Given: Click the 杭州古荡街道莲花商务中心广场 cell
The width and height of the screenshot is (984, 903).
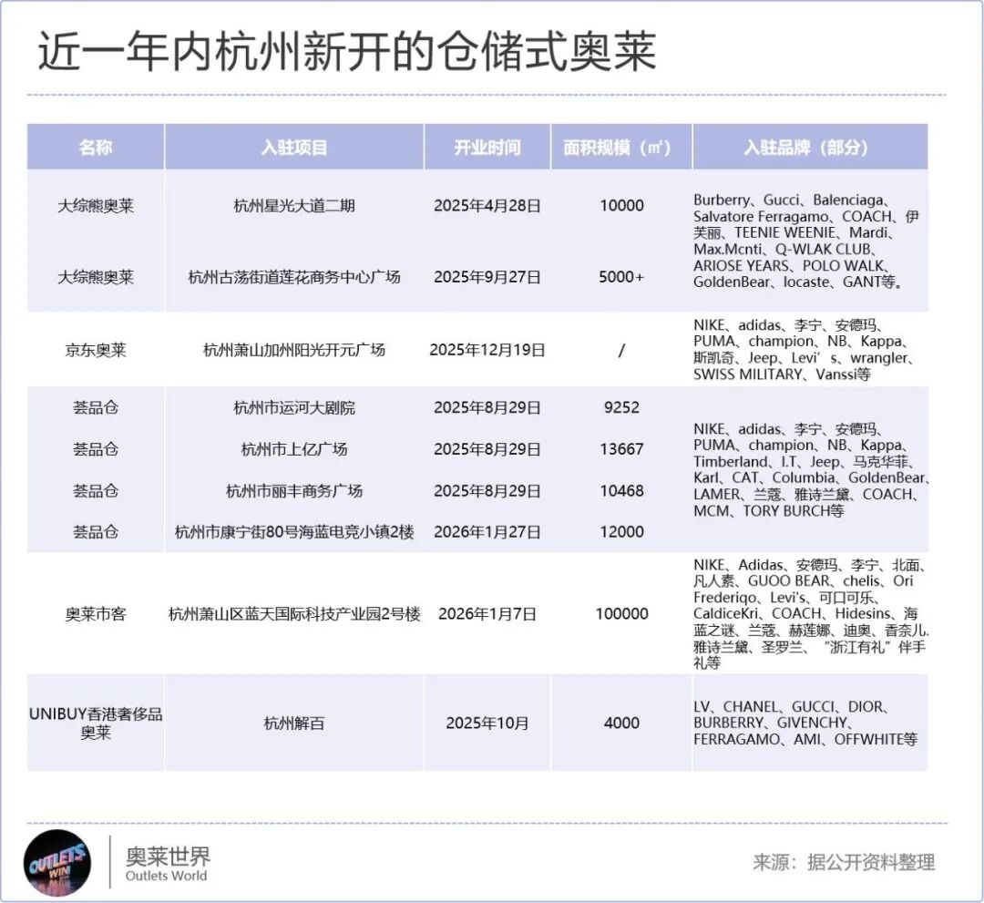Looking at the screenshot, I should [294, 277].
